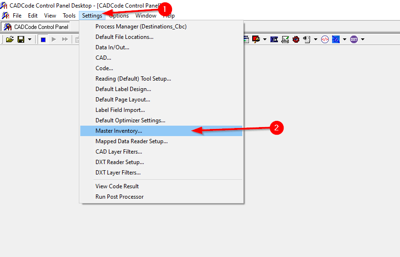The height and width of the screenshot is (257, 400).
Task: Expand dropdown next to red magnifier icon
Action: (265, 39)
